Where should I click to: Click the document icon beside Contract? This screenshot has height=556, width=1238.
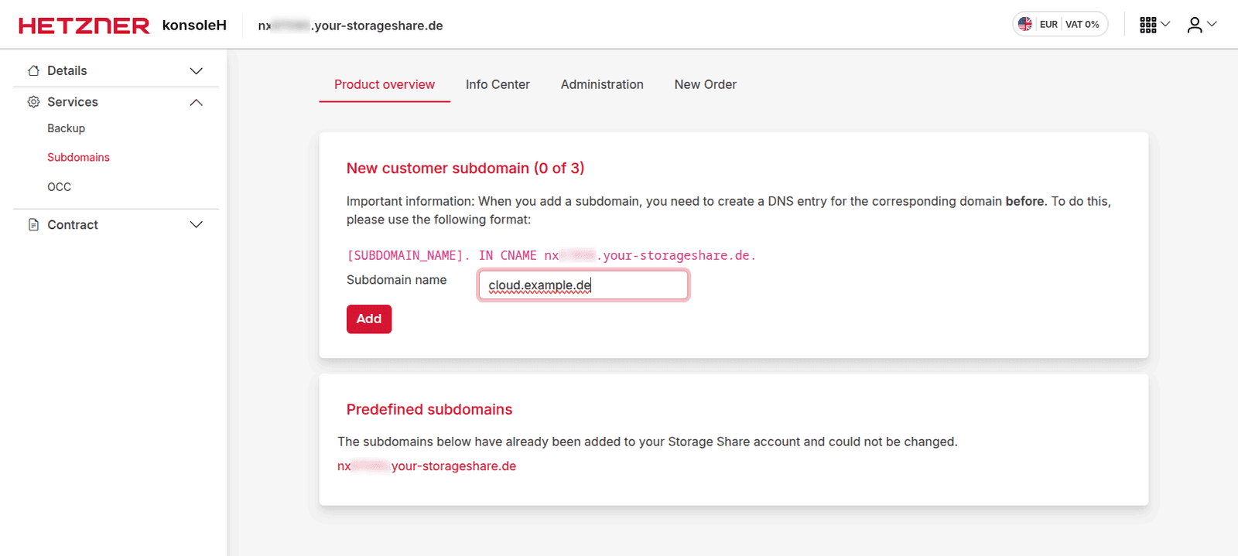click(33, 224)
